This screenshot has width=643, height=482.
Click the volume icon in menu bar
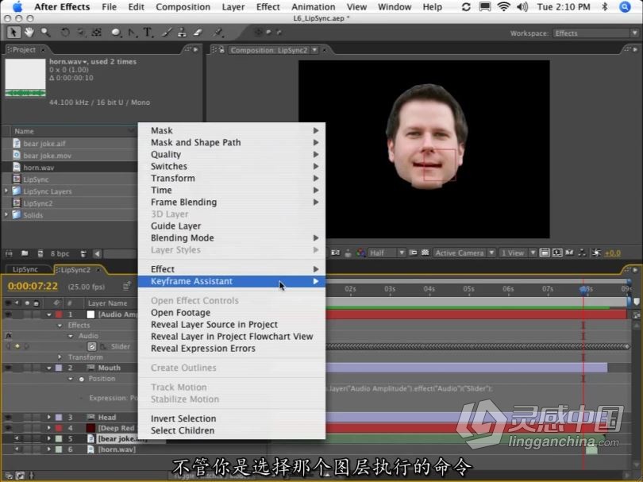click(x=522, y=7)
